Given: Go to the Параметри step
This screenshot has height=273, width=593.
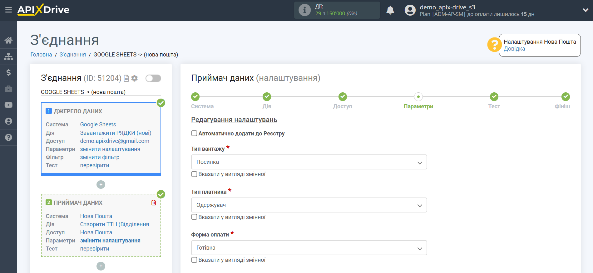Looking at the screenshot, I should (x=418, y=97).
